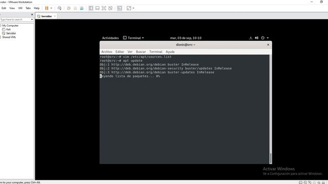Open the Edit menu of VMware
The image size is (328, 184).
(x=4, y=8)
